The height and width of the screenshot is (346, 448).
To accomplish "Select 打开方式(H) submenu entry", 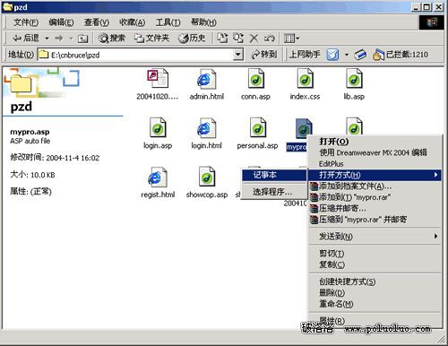I will [375, 175].
